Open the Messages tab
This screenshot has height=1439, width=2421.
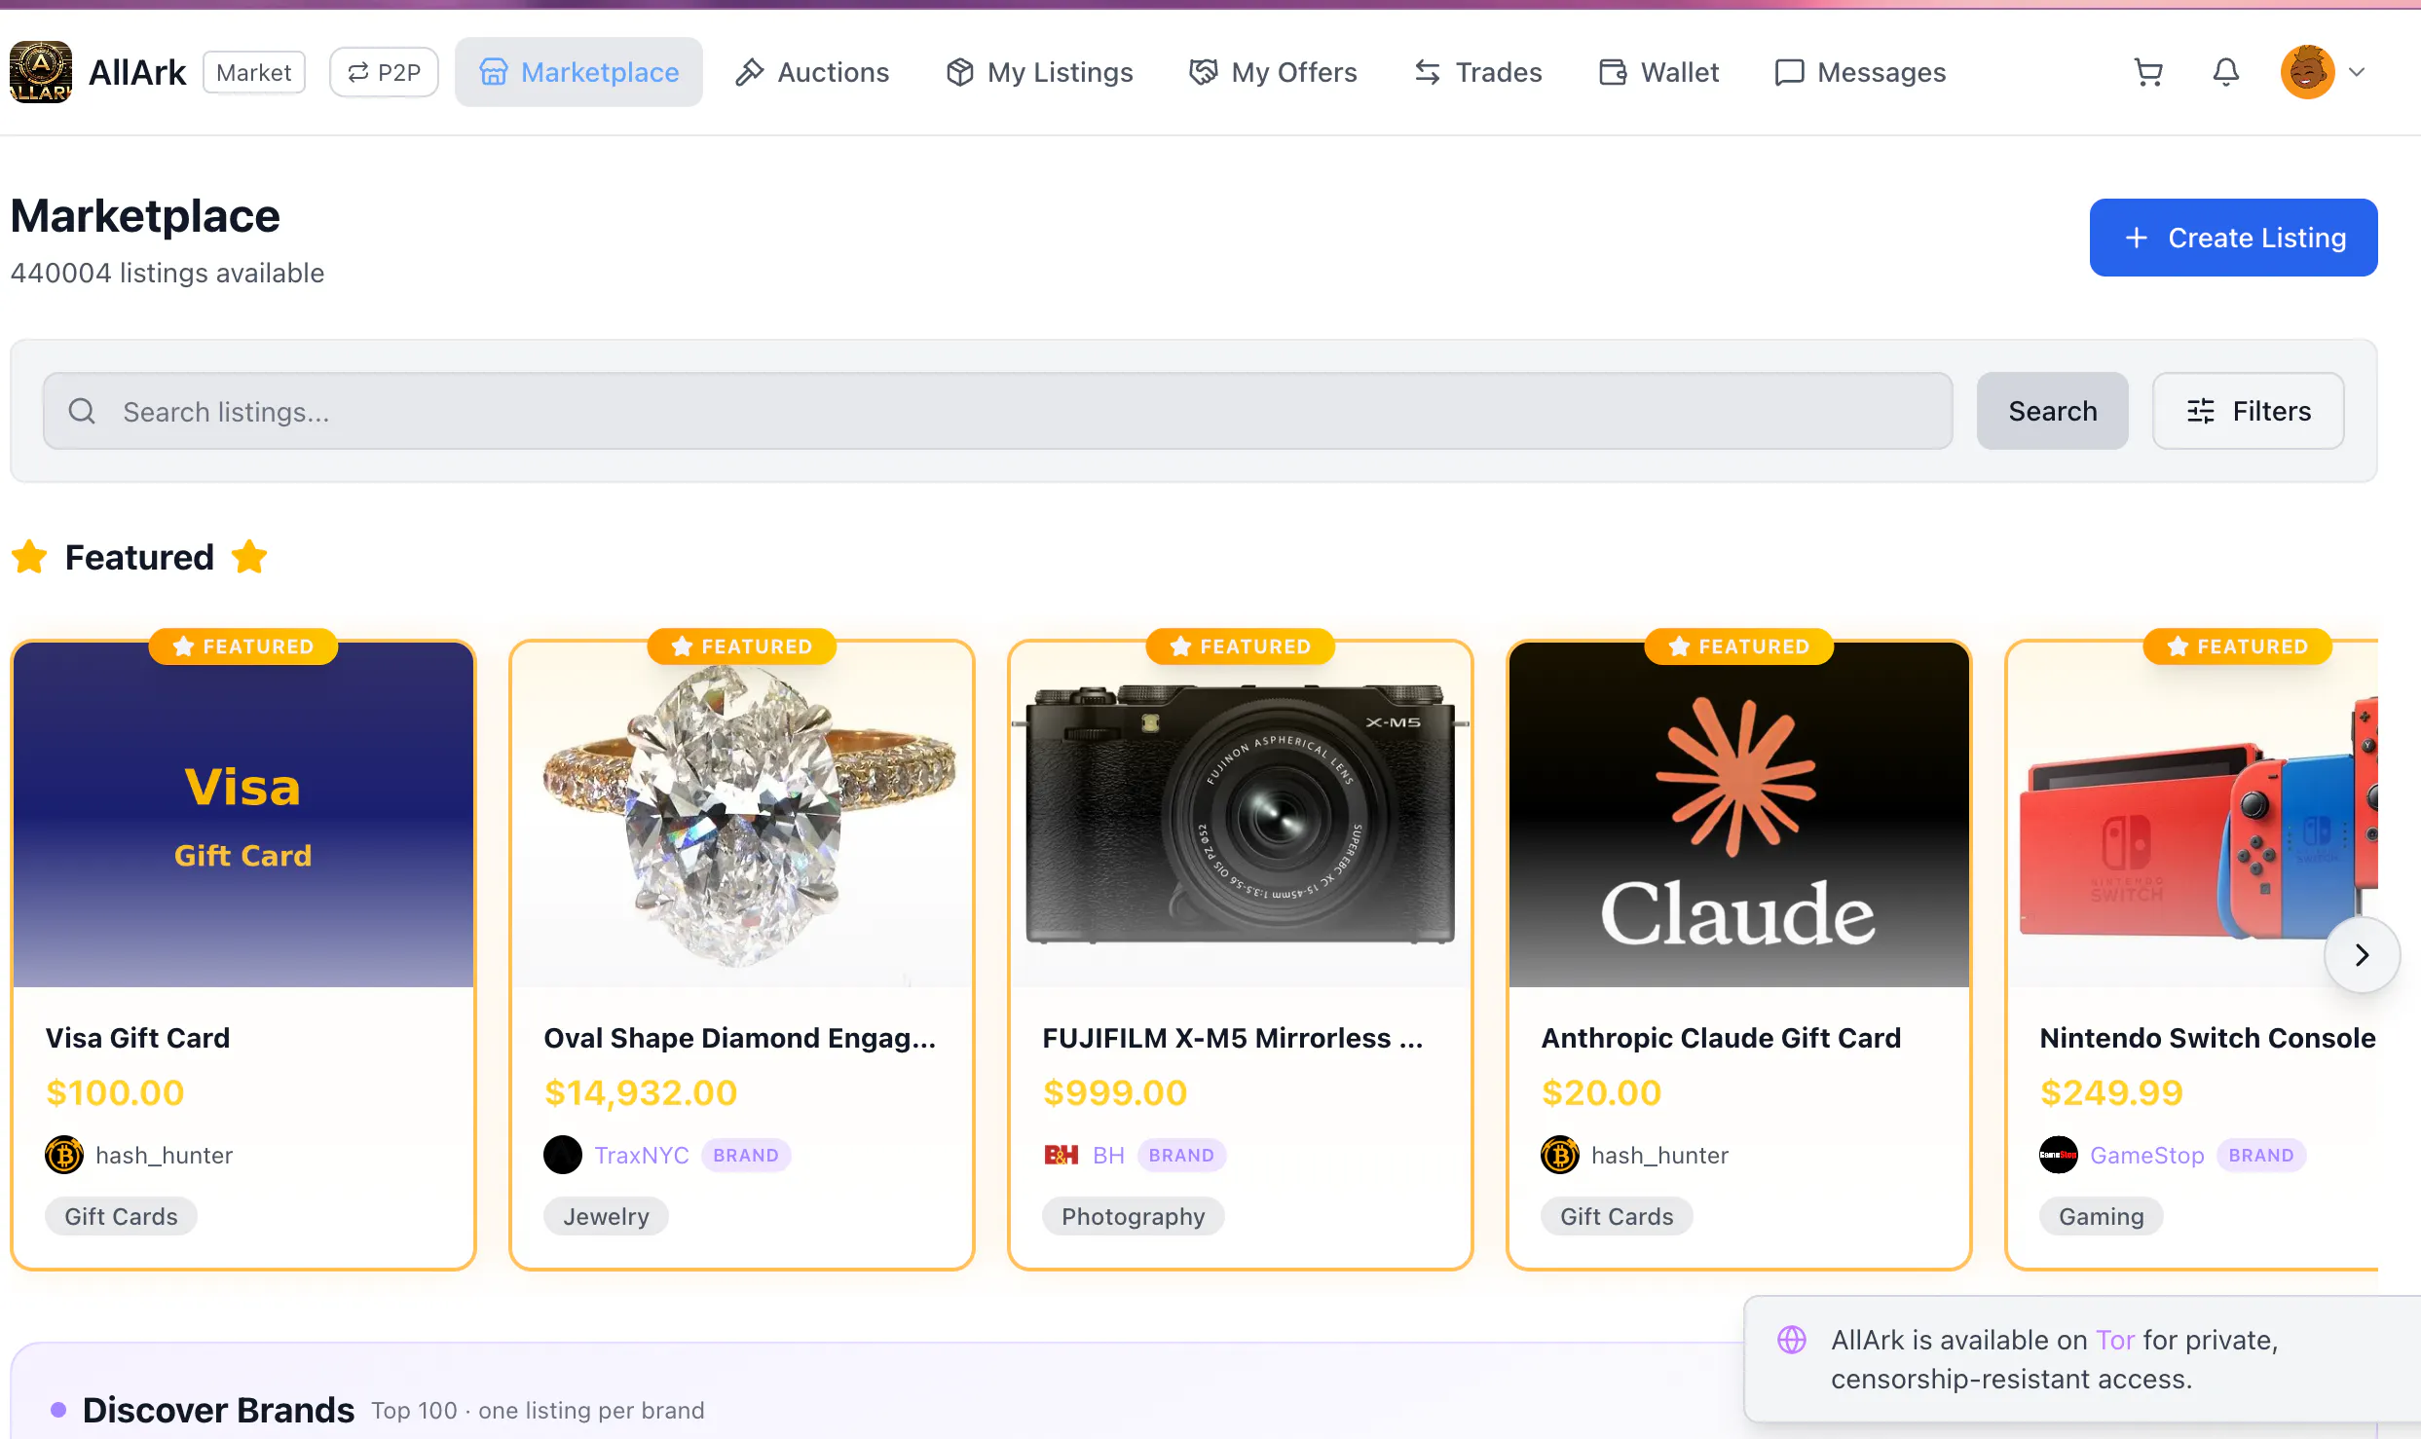tap(1861, 72)
